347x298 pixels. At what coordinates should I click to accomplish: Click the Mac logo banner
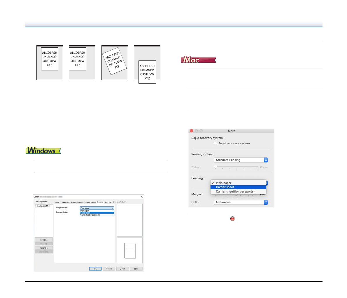(x=199, y=60)
